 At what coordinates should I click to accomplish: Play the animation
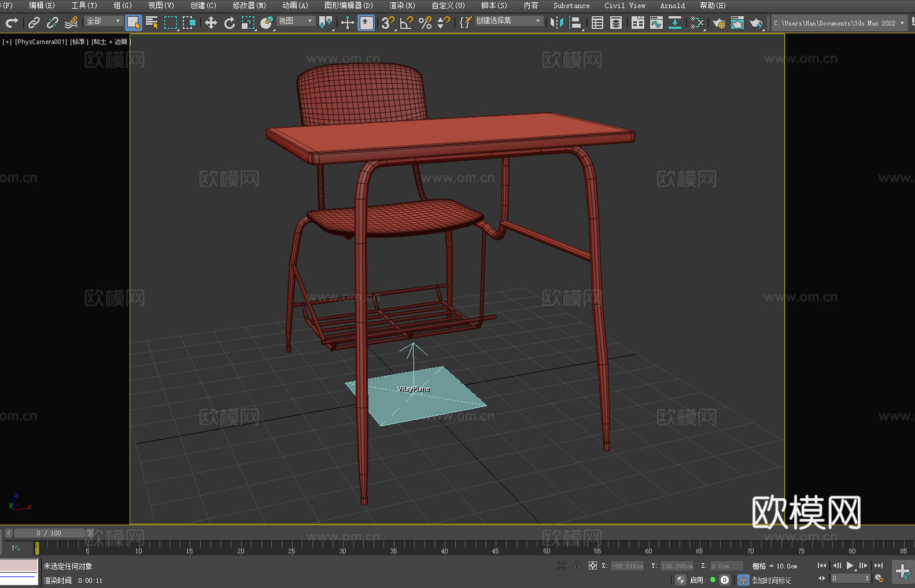click(850, 565)
